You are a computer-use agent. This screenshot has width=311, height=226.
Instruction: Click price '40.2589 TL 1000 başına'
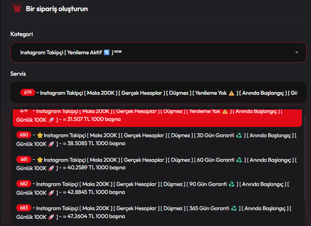point(96,168)
